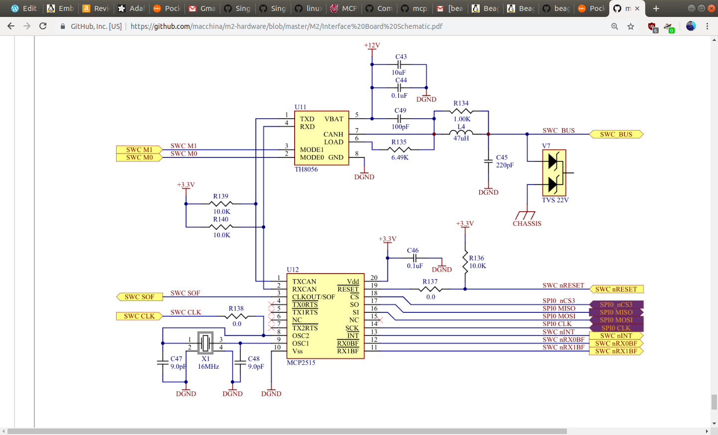Screen dimensions: 718x435
Task: Click the SPI0 CLK purple port
Action: [616, 328]
